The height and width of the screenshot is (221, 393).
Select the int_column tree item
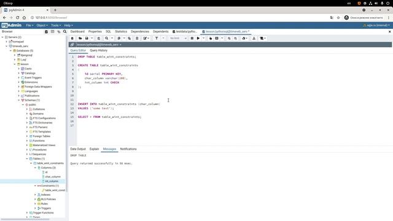pyautogui.click(x=52, y=181)
